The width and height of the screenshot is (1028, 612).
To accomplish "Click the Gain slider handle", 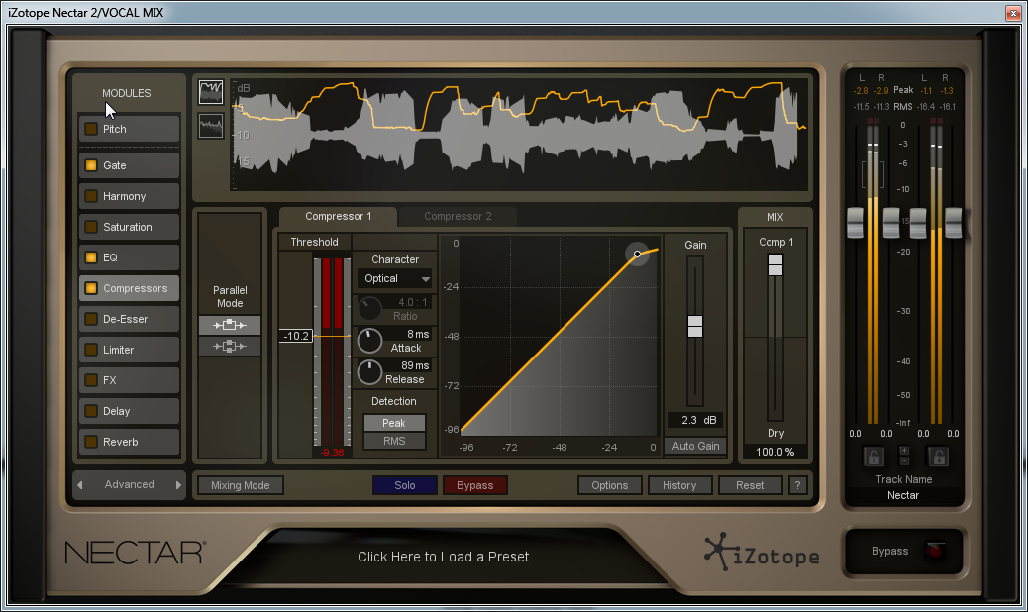I will click(695, 327).
